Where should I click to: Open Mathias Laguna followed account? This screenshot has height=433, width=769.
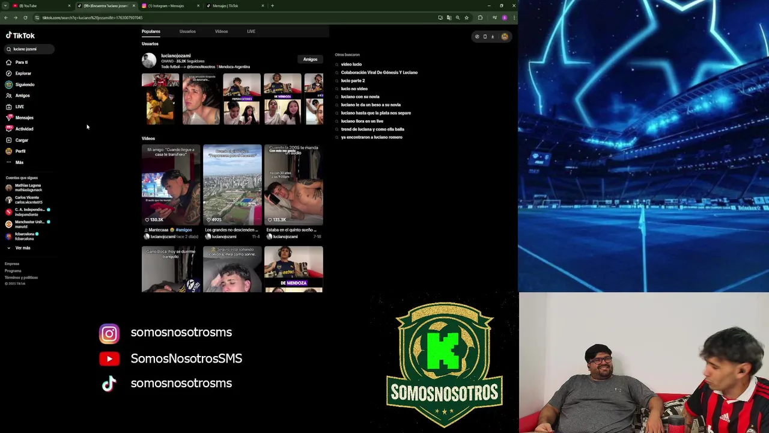pos(24,188)
